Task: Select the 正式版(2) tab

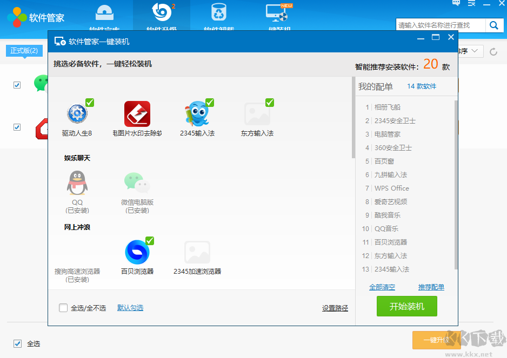Action: pyautogui.click(x=24, y=50)
